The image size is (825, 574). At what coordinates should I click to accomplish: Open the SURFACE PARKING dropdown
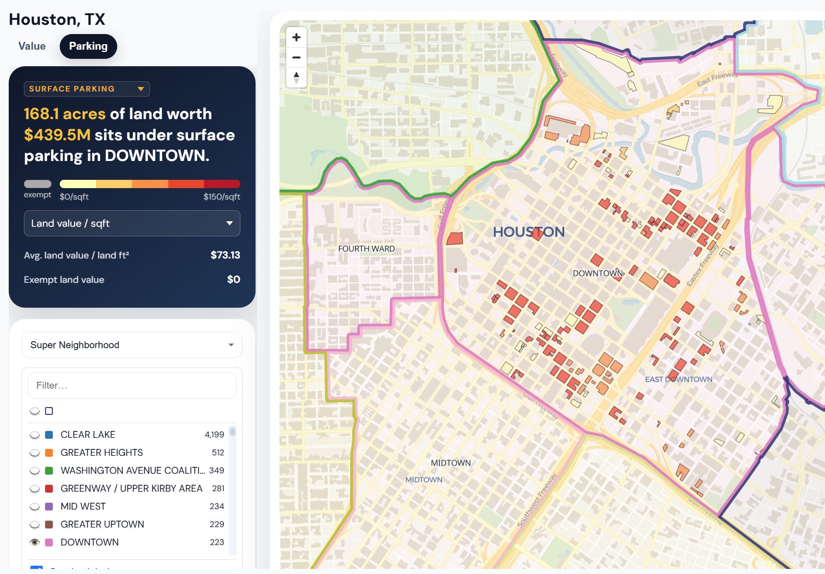point(87,89)
